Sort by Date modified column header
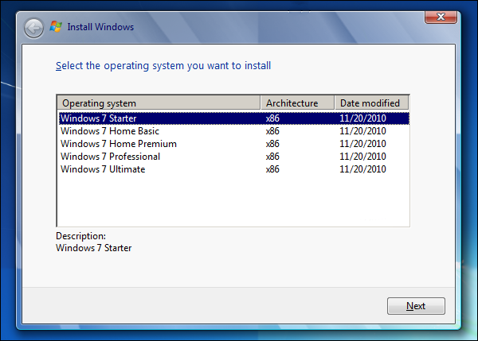Image resolution: width=478 pixels, height=341 pixels. click(371, 103)
